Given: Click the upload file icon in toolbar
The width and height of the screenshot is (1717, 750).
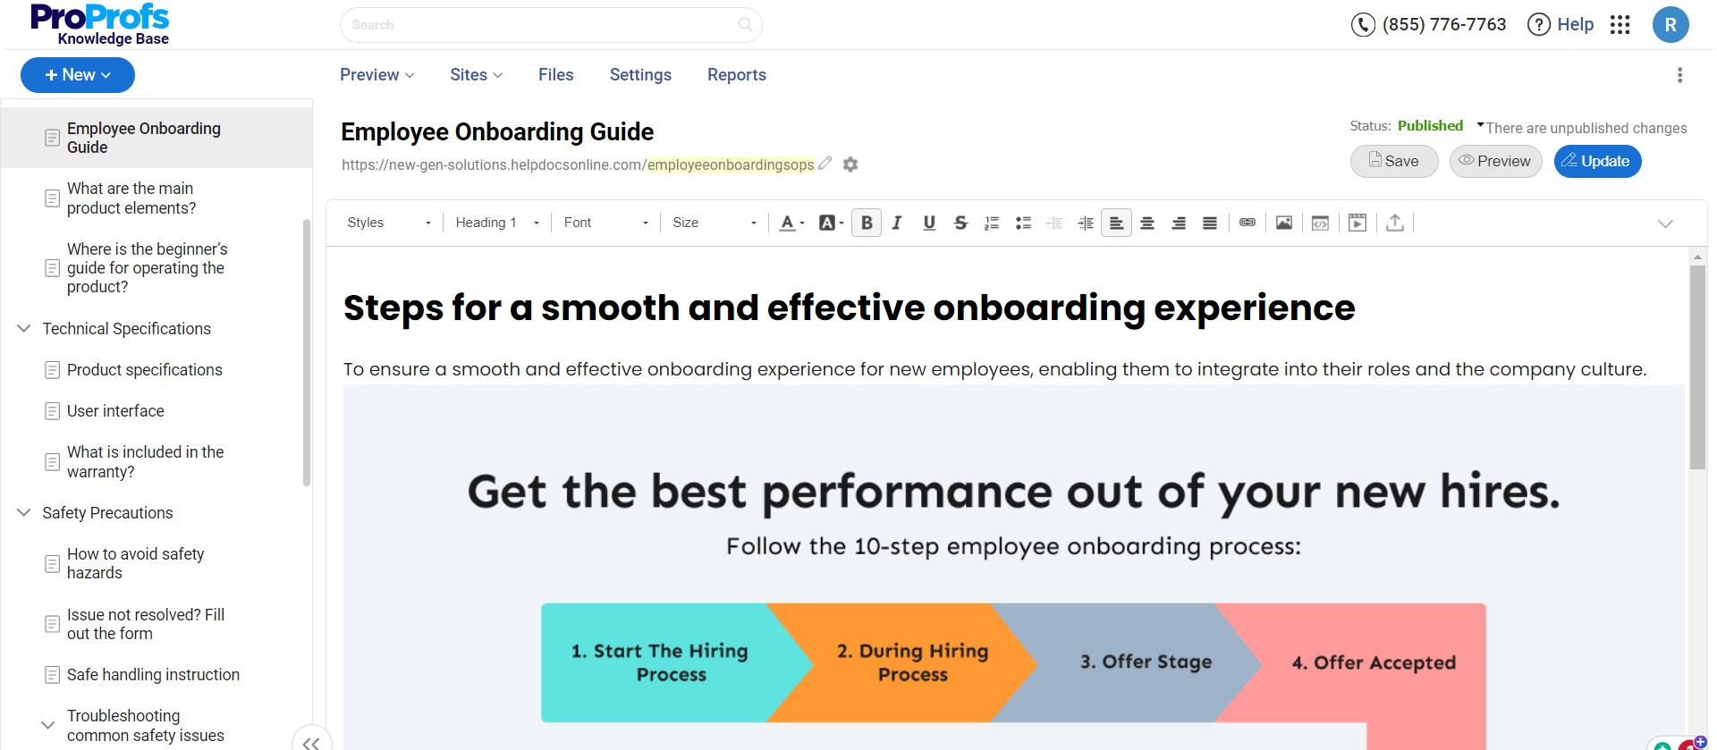Looking at the screenshot, I should point(1394,223).
